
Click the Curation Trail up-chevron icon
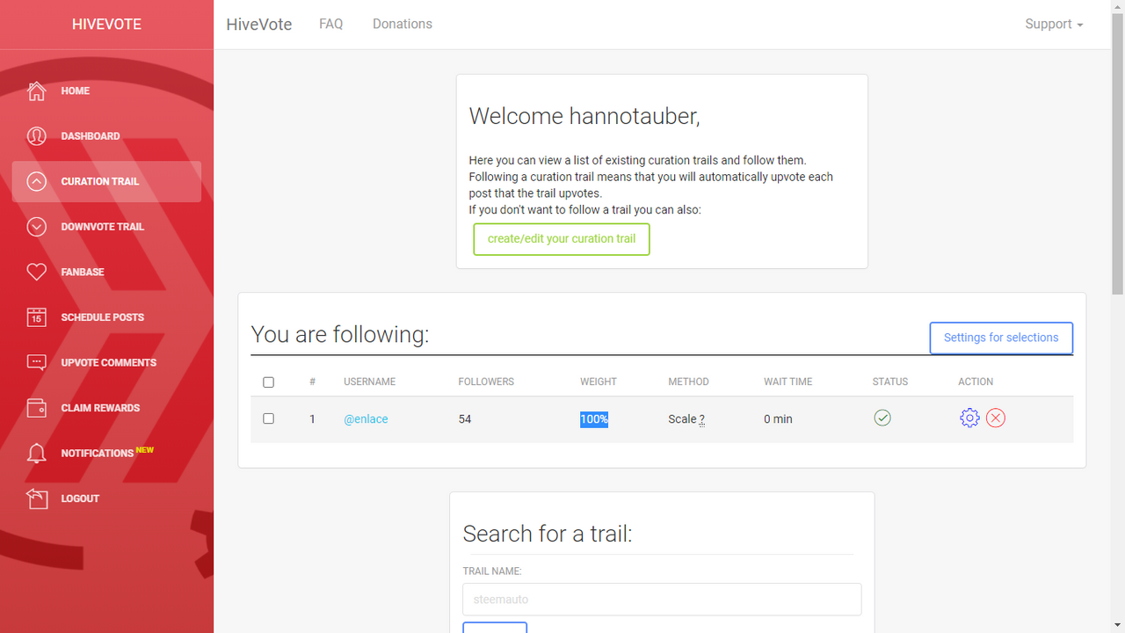click(x=36, y=181)
